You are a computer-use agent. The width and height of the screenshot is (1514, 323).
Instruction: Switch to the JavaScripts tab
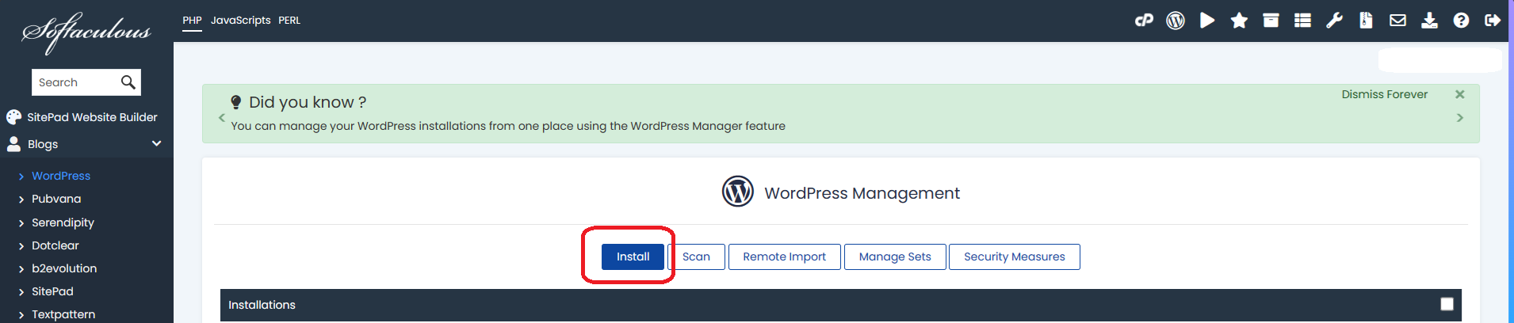[x=240, y=21]
